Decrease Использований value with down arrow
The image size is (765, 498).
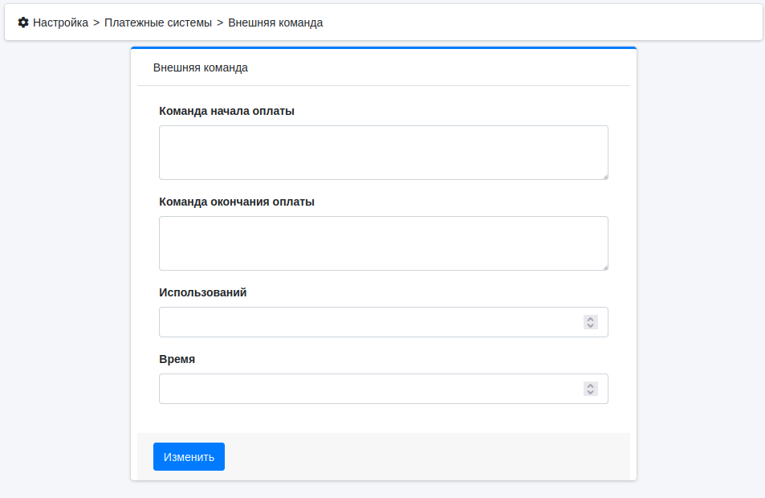(591, 325)
